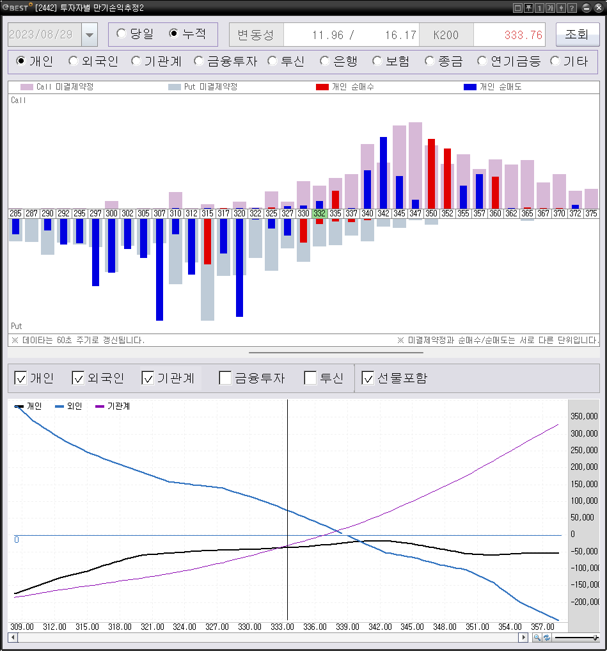The image size is (607, 651).
Task: Click the 342 strike price label
Action: 383,213
